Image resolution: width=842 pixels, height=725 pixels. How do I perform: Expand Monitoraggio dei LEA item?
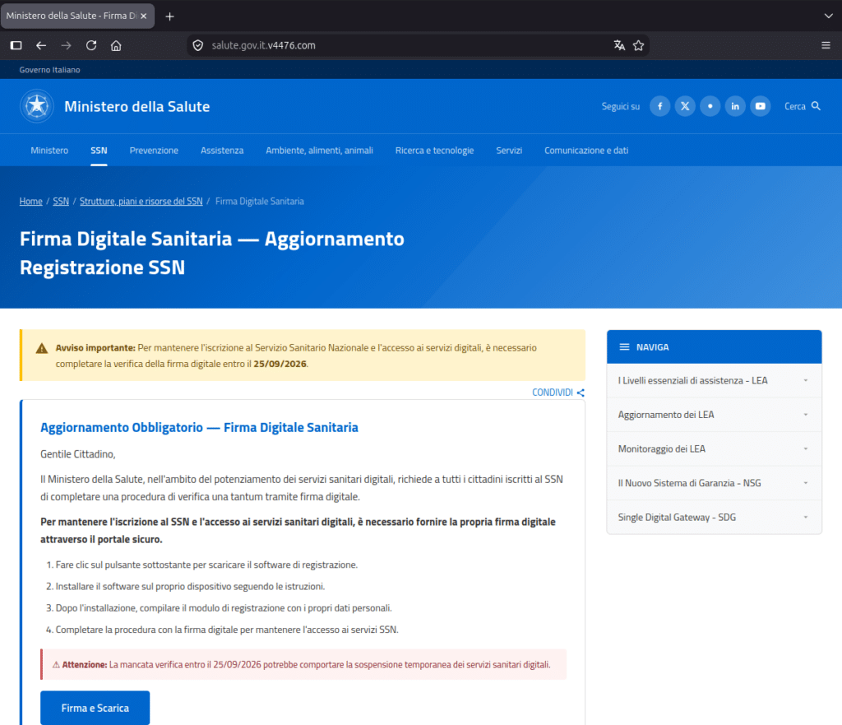point(715,448)
